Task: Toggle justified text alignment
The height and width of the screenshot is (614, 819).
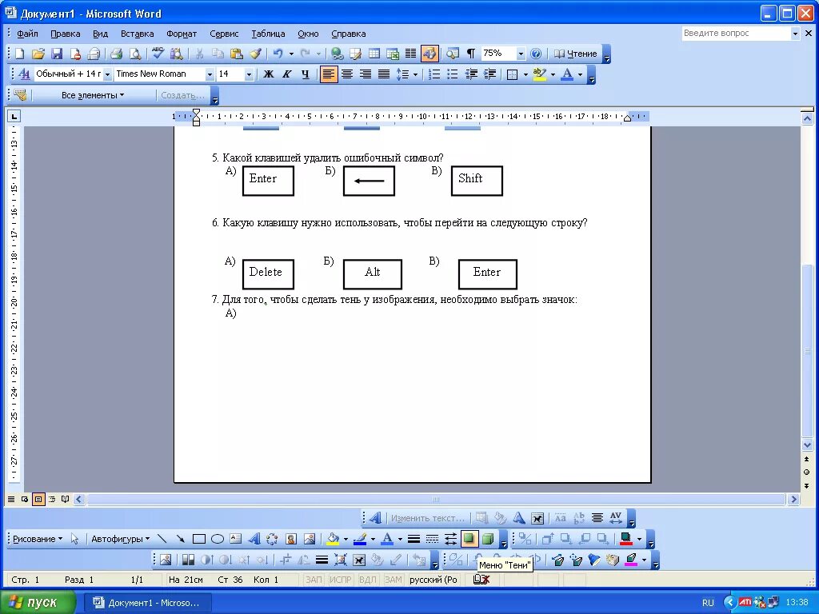Action: coord(384,74)
